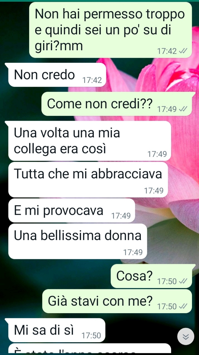Select the 'Come non credi??' message
Screen dimensions: 199x355
pos(117,104)
